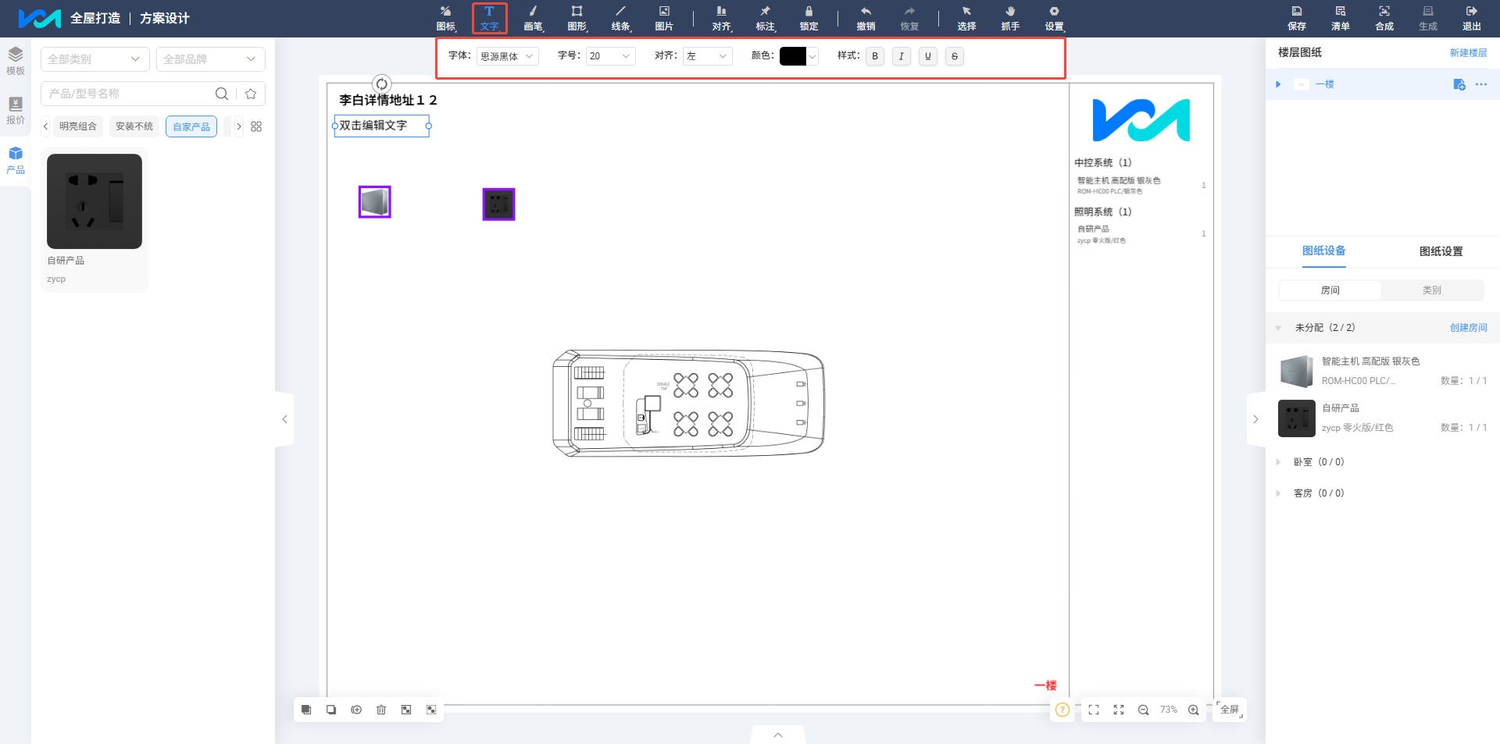
Task: Open the 全部品牌 brand dropdown
Action: [x=210, y=59]
